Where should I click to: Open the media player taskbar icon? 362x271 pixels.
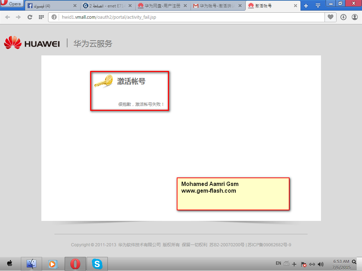coord(53,264)
